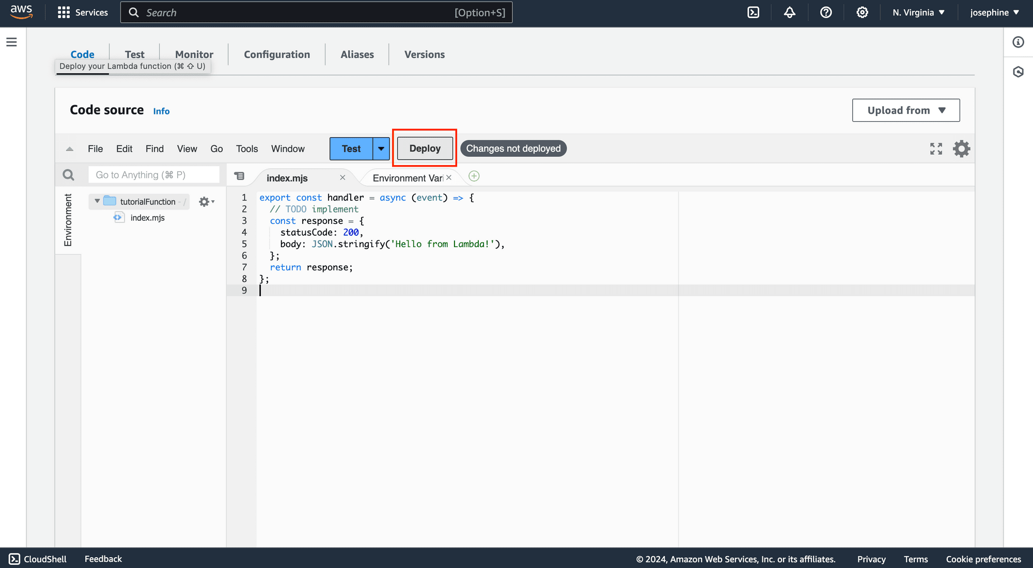The height and width of the screenshot is (568, 1033).
Task: Switch to the Monitor tab
Action: (x=194, y=54)
